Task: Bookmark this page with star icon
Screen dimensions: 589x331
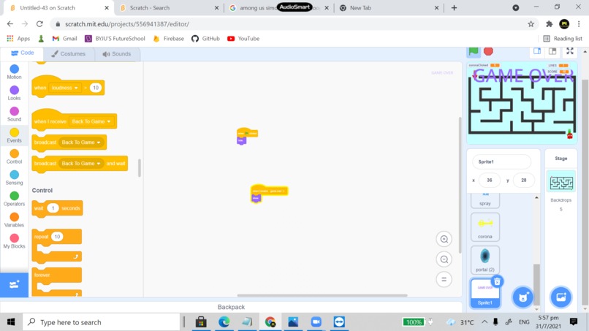Action: [x=531, y=24]
